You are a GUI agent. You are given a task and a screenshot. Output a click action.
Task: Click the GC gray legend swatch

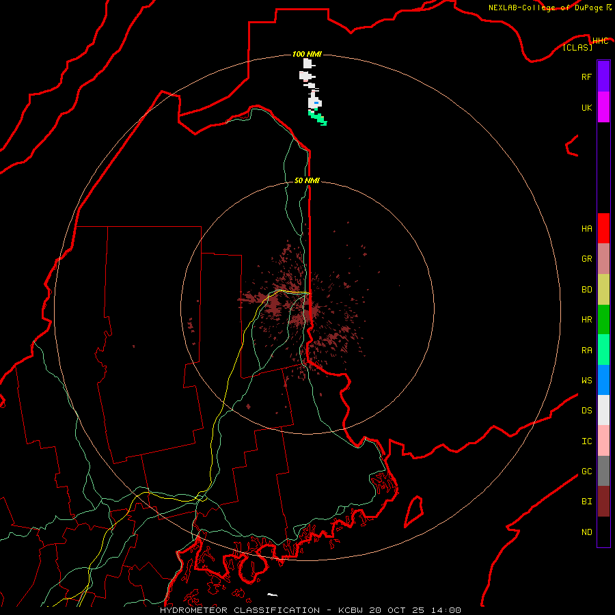(x=603, y=471)
